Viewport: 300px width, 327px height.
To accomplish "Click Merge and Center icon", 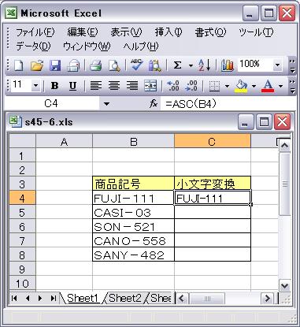I will click(150, 86).
